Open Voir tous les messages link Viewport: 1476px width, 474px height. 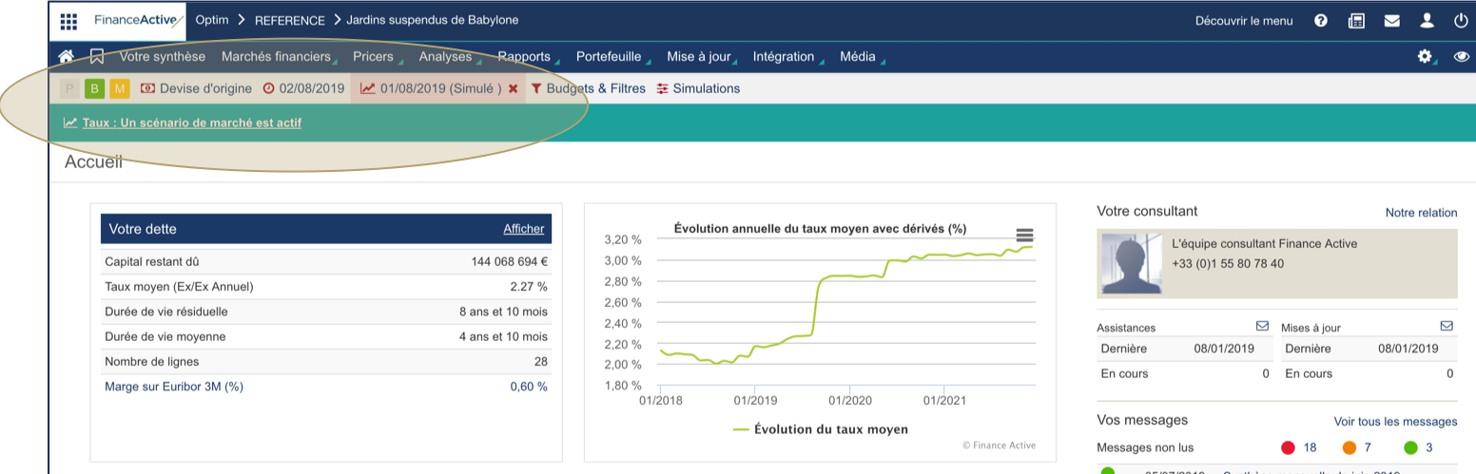tap(1395, 421)
